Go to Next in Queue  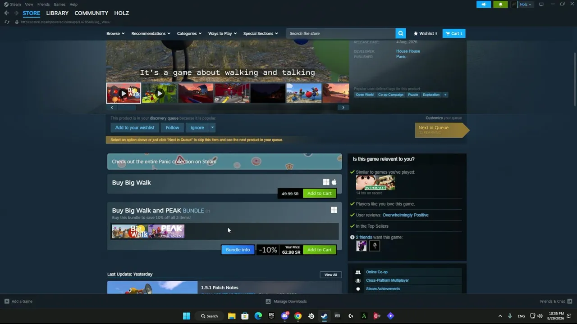tap(442, 130)
